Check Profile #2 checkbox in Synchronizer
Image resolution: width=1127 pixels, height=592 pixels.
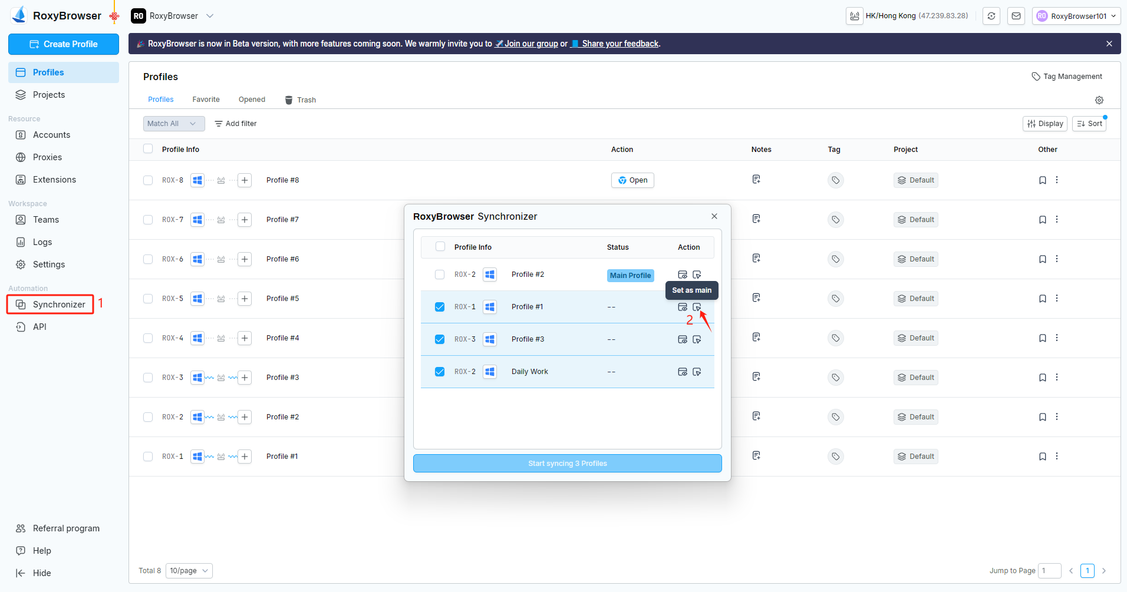point(440,274)
